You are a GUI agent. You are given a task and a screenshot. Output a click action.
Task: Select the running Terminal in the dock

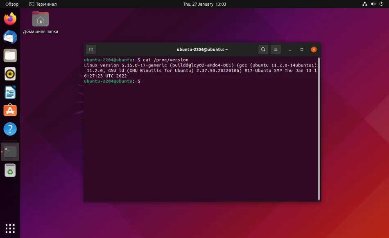pyautogui.click(x=9, y=151)
